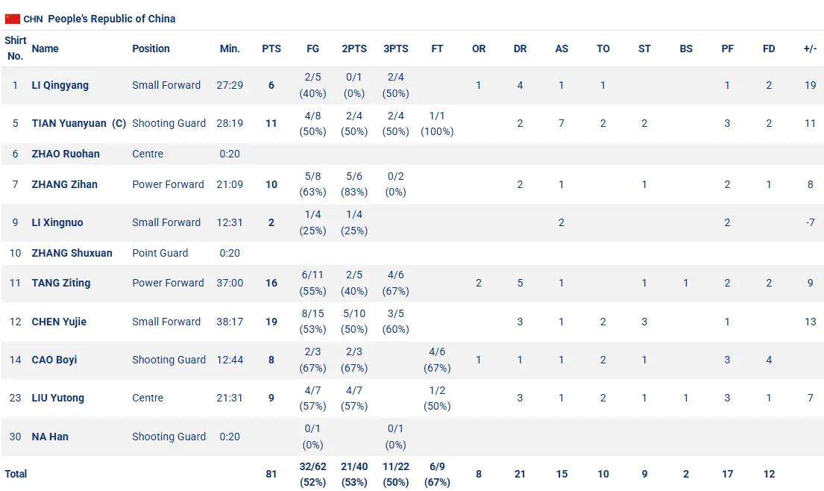Select LI Xingnuo name

point(57,222)
